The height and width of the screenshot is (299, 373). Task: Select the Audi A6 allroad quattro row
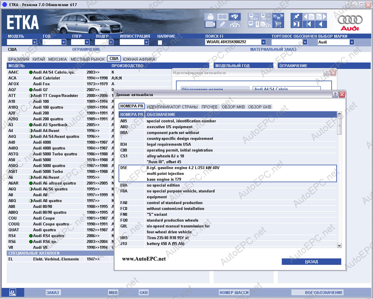tap(60, 183)
